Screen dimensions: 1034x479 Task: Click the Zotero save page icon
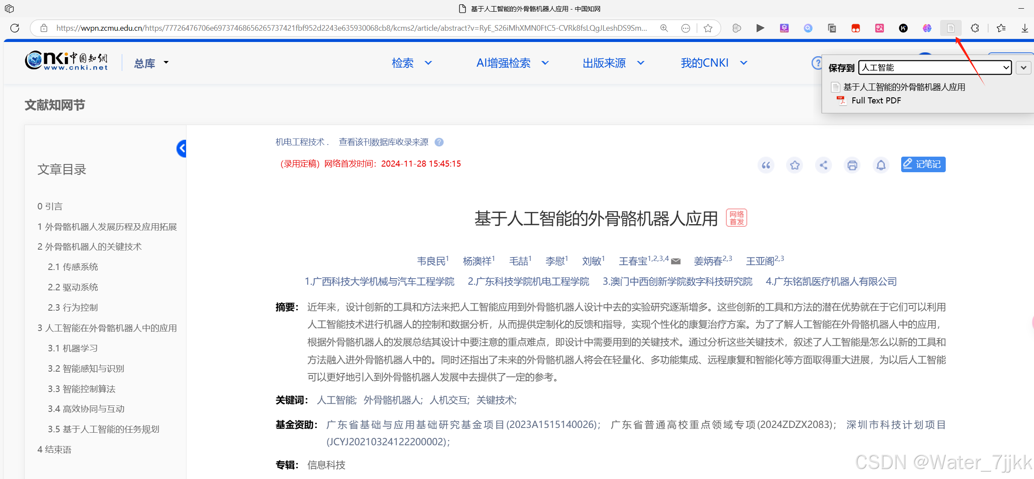951,28
